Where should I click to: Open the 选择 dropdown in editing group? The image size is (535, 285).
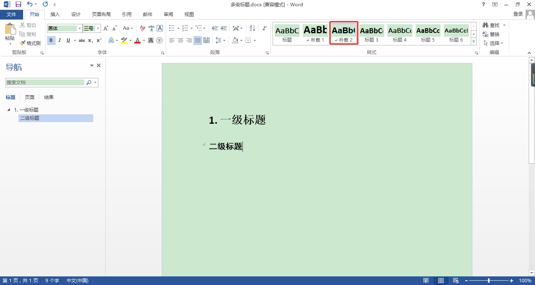tap(493, 43)
